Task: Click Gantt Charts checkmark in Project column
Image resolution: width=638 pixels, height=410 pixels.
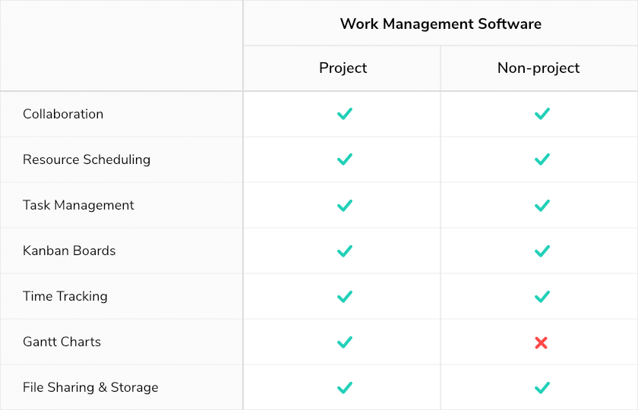Action: [345, 342]
